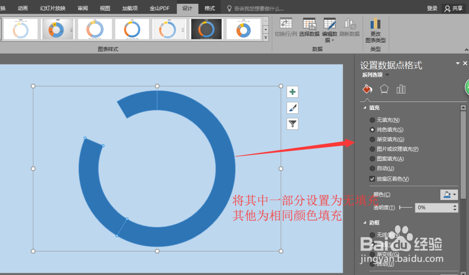The width and height of the screenshot is (469, 275).
Task: Choose the last filled doughnut style thumbnail
Action: coord(243,29)
